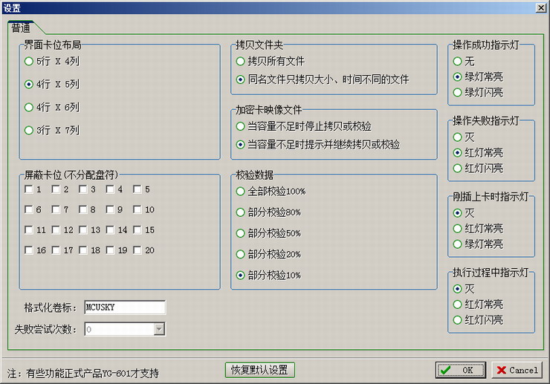Set success indicator to 绿灯闪亮
550x384 pixels.
pyautogui.click(x=458, y=93)
